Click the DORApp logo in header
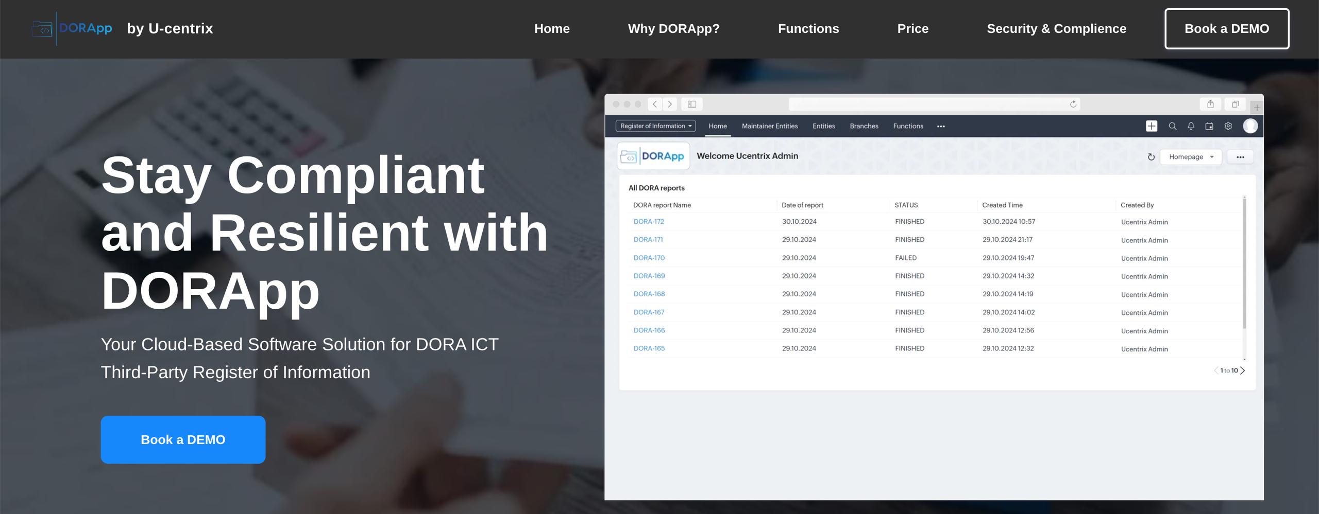The image size is (1319, 514). click(72, 28)
